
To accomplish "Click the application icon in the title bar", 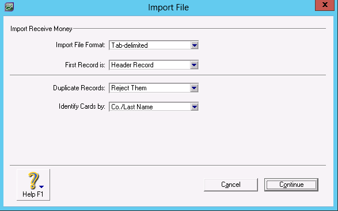I will pos(9,7).
